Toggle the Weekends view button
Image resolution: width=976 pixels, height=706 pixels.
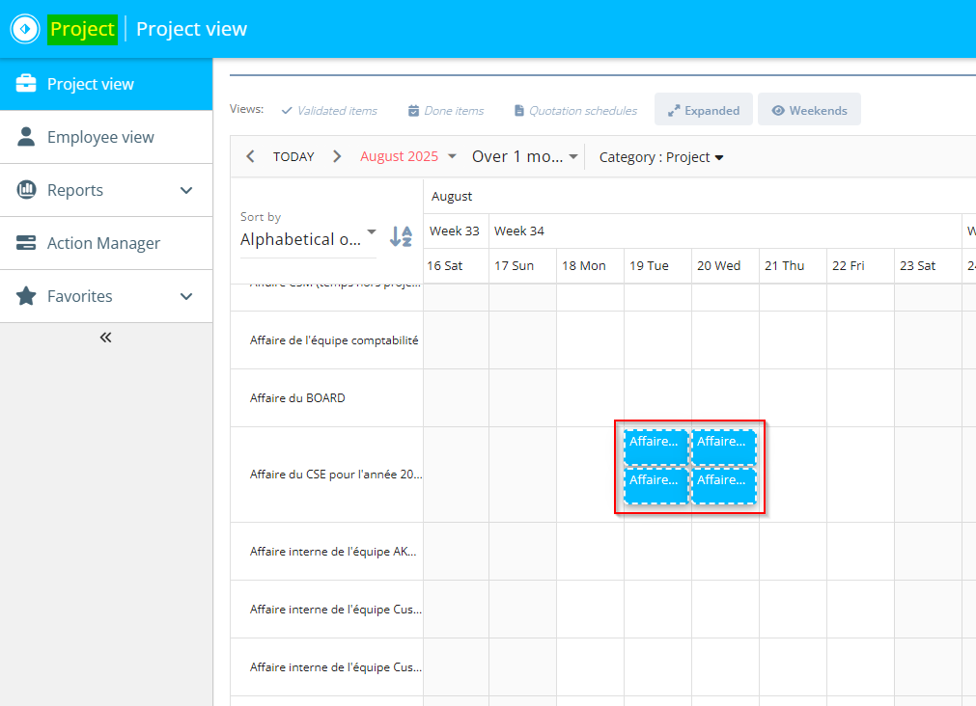click(809, 110)
